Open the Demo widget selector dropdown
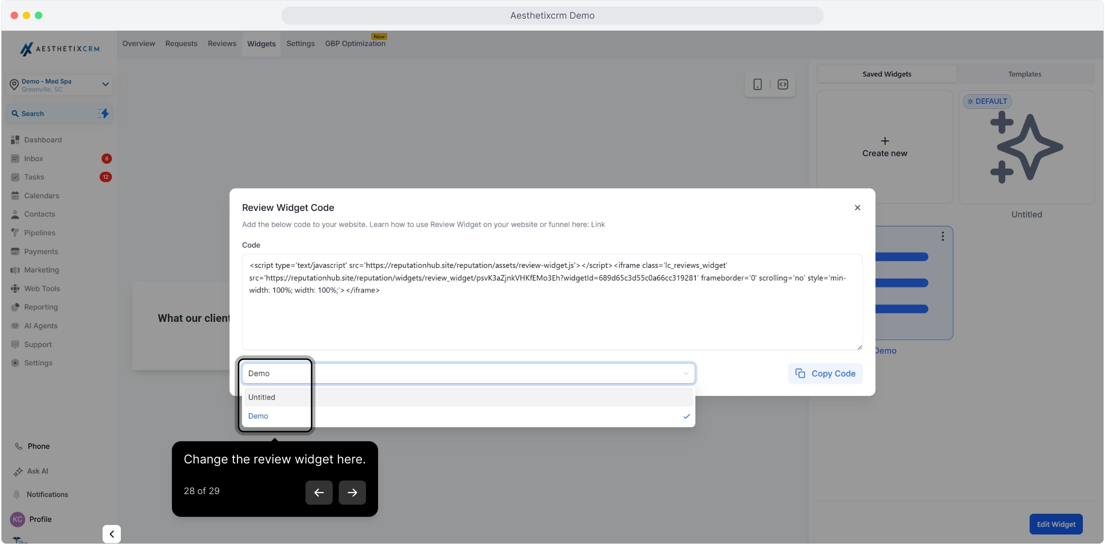Viewport: 1105px width, 544px height. 468,374
